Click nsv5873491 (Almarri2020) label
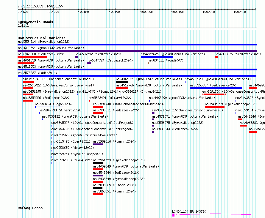This screenshot has height=218, width=265. (110, 98)
